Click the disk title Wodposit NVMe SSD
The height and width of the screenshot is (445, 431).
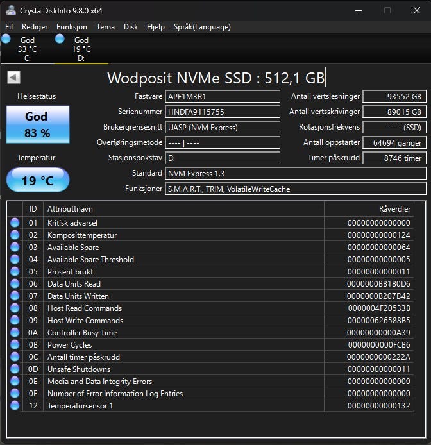pyautogui.click(x=216, y=78)
